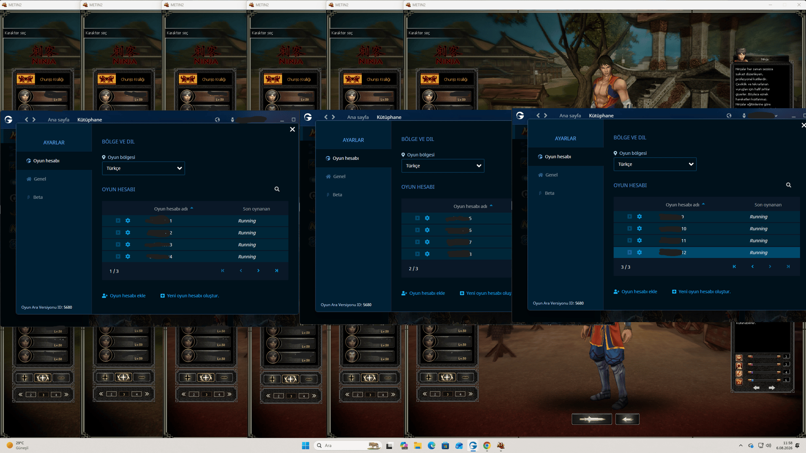This screenshot has width=806, height=453.
Task: Click the square icon beside account 3's gear
Action: click(x=118, y=245)
